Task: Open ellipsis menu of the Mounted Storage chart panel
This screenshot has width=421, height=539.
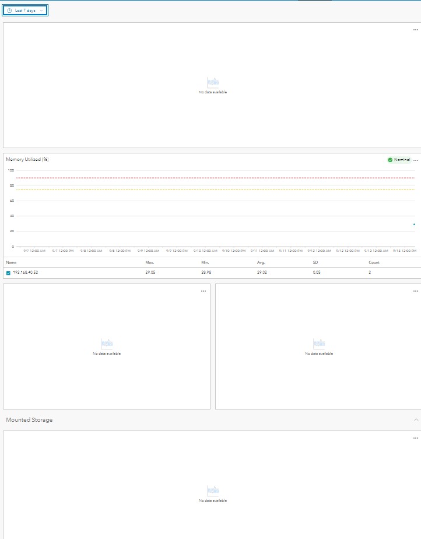Action: coord(416,438)
